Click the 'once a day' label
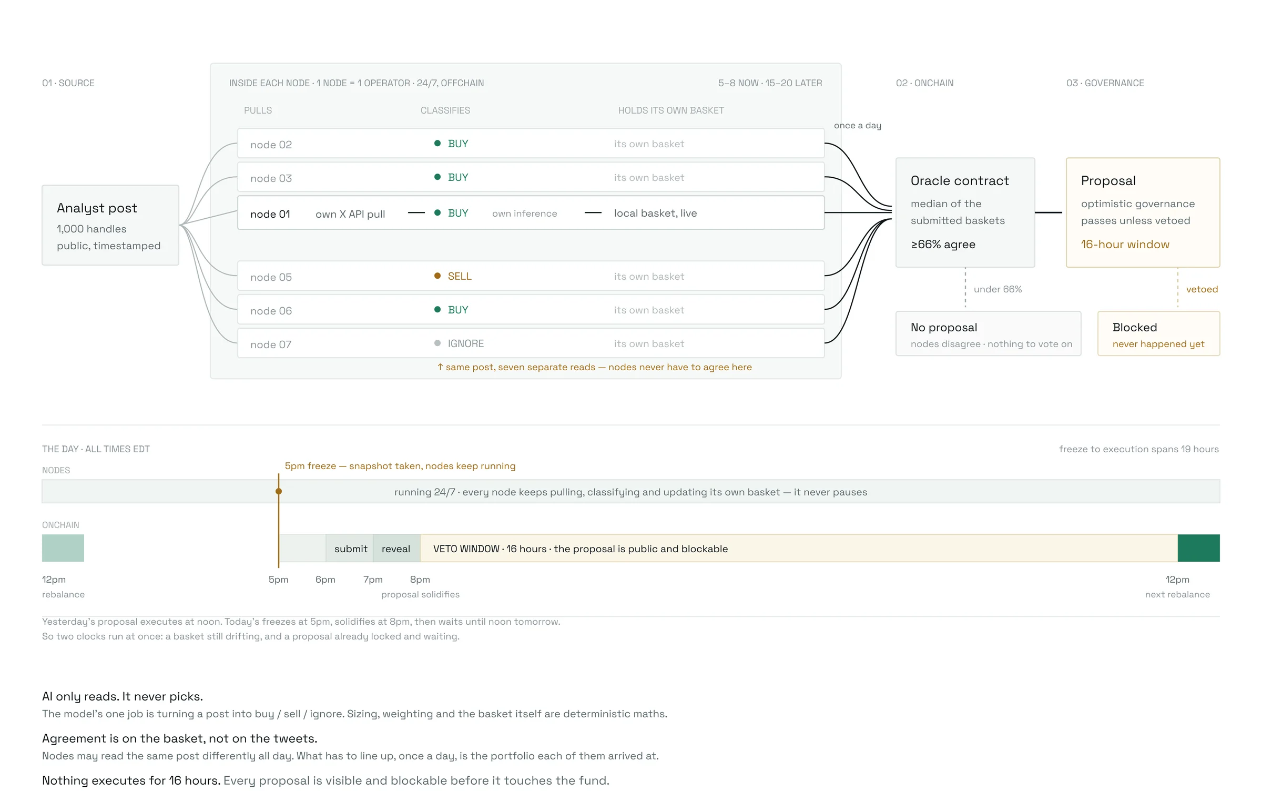 (857, 126)
